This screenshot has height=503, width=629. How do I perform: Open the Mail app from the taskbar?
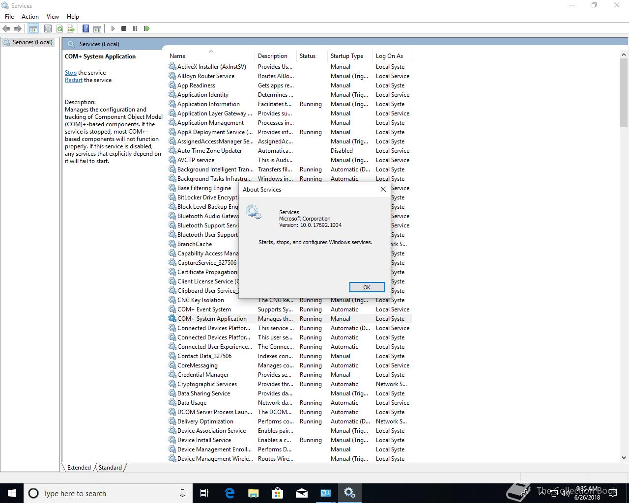[301, 493]
